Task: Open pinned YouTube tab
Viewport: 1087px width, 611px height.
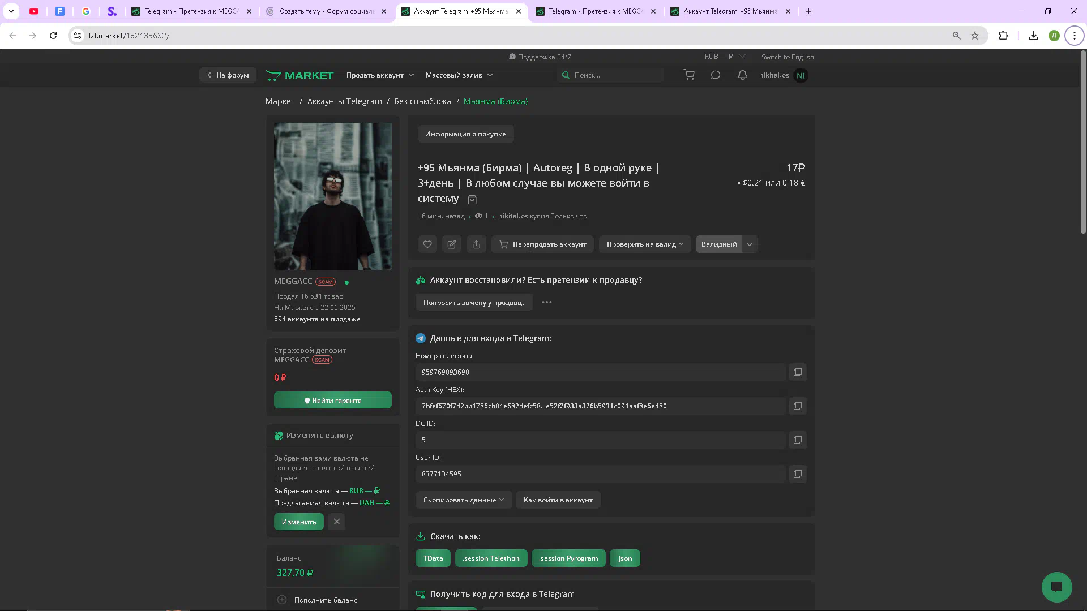Action: [x=34, y=11]
